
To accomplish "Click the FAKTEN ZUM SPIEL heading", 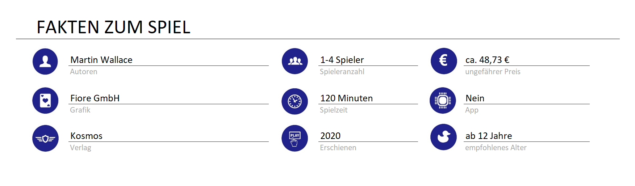I will coord(113,27).
